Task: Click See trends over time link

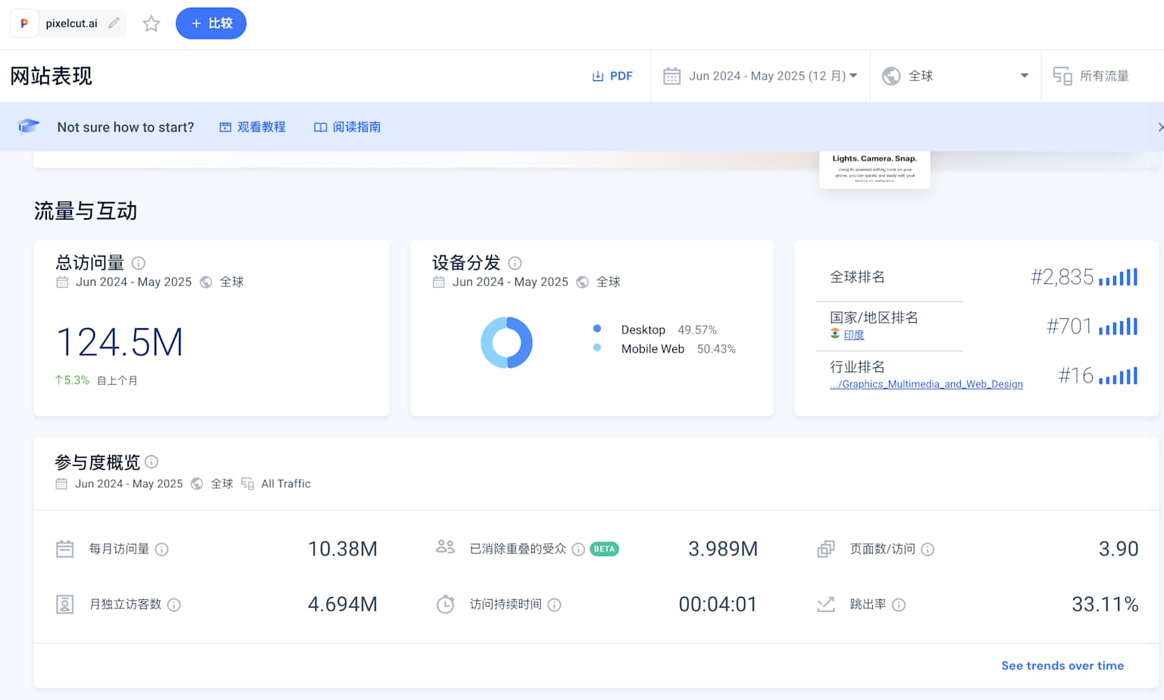Action: tap(1062, 665)
